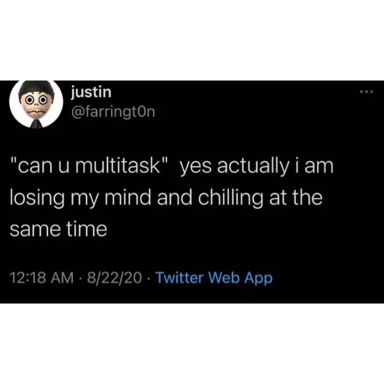Click the quoted phrase "can u multitask"
384x384 pixels.
[x=90, y=166]
